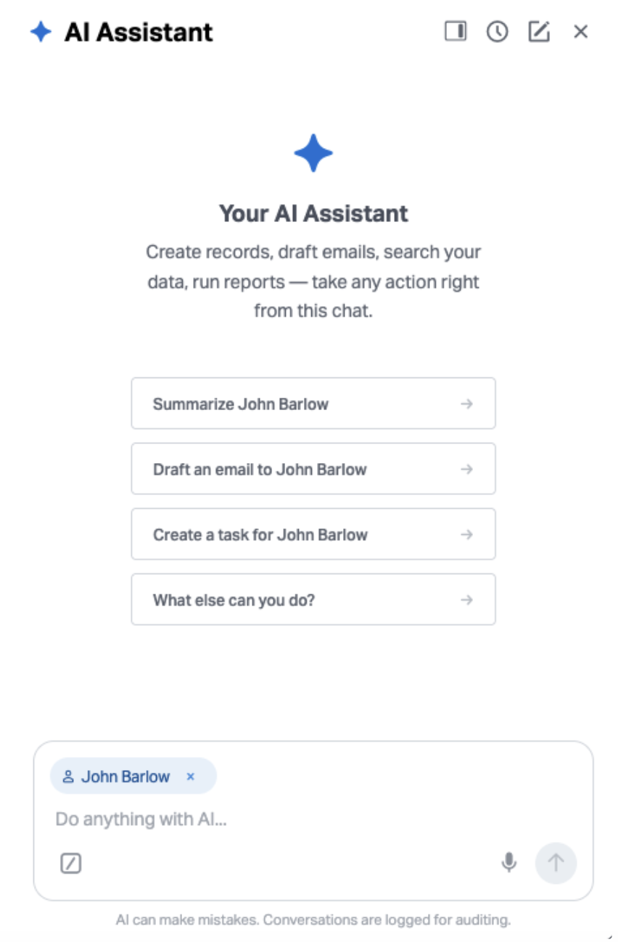Click the John Barlow context chip label
The image size is (618, 942).
(125, 777)
